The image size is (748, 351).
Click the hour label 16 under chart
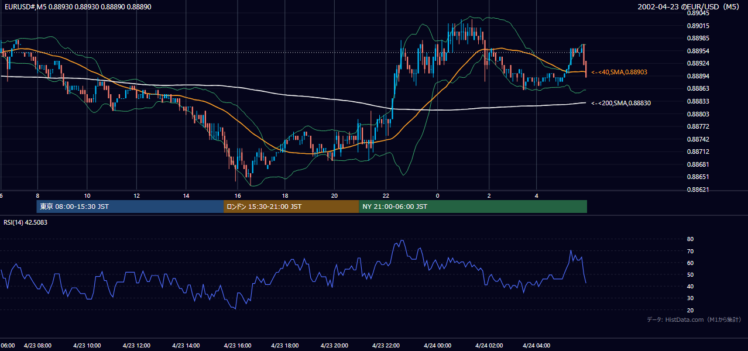tap(237, 195)
